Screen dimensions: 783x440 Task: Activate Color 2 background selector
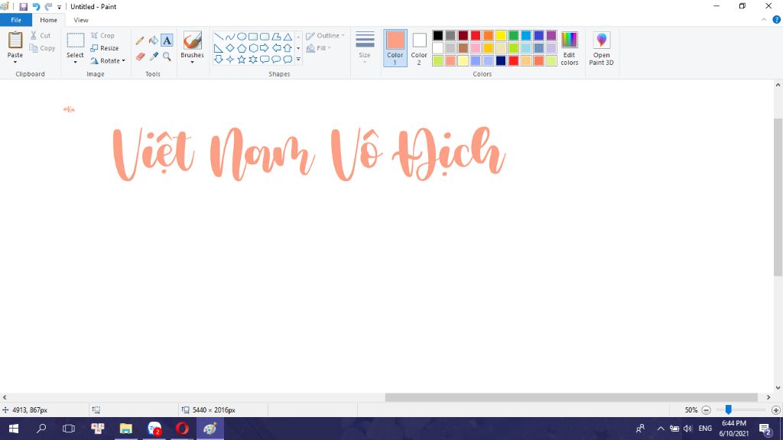[419, 48]
